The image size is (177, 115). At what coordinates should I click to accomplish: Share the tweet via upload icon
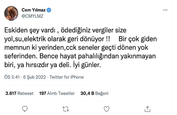147,109
